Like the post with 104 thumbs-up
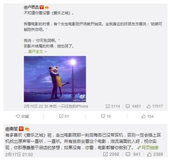This screenshot has width=171, height=161. [144, 116]
